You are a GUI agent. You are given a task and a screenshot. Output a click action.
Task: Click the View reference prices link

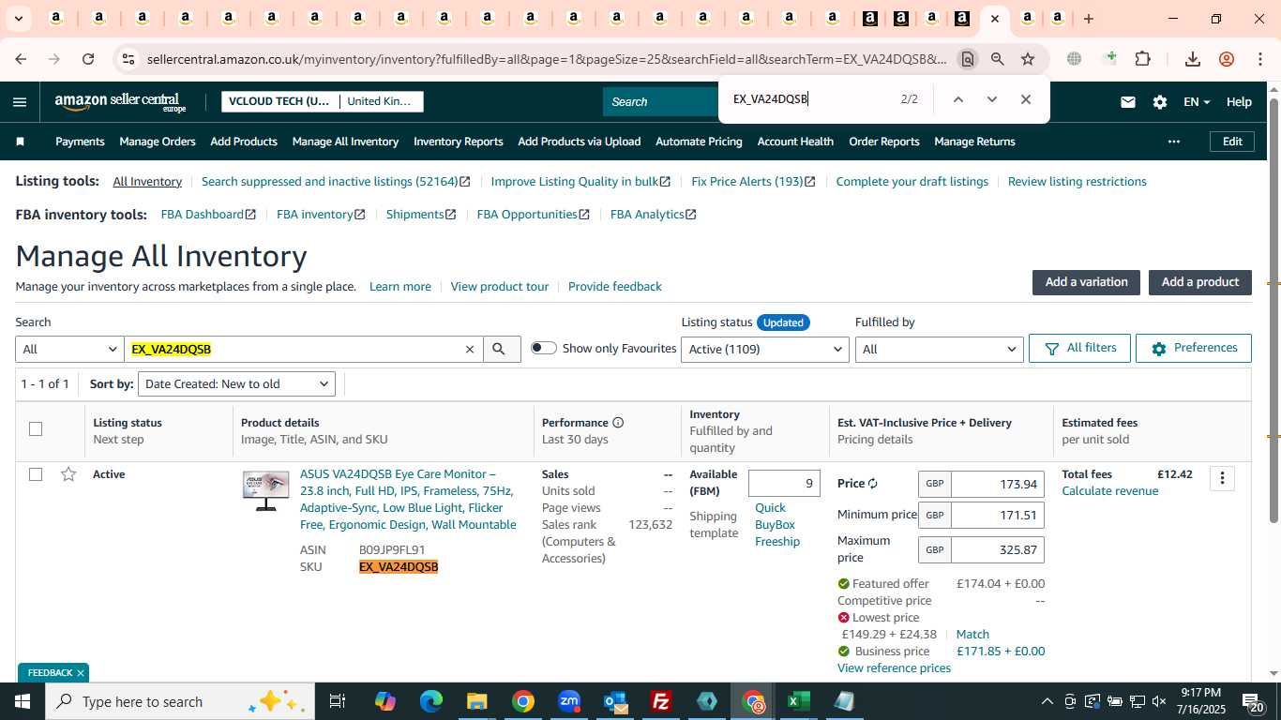(x=894, y=668)
